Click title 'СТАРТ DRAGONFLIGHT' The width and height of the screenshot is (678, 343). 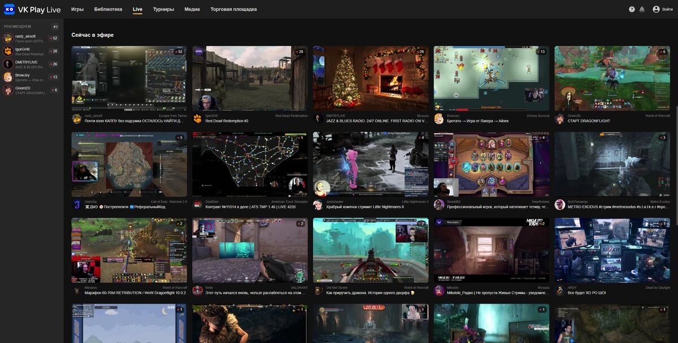point(588,121)
